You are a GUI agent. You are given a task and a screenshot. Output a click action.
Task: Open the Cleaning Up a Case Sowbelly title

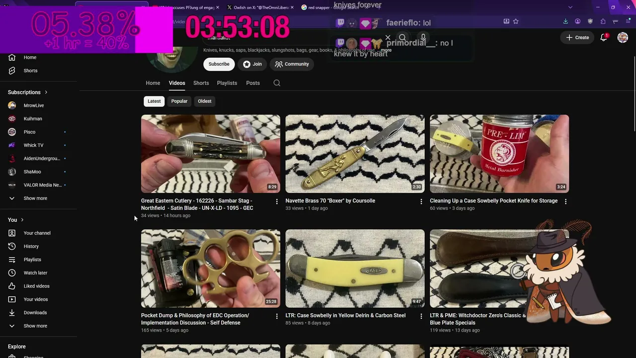(494, 201)
